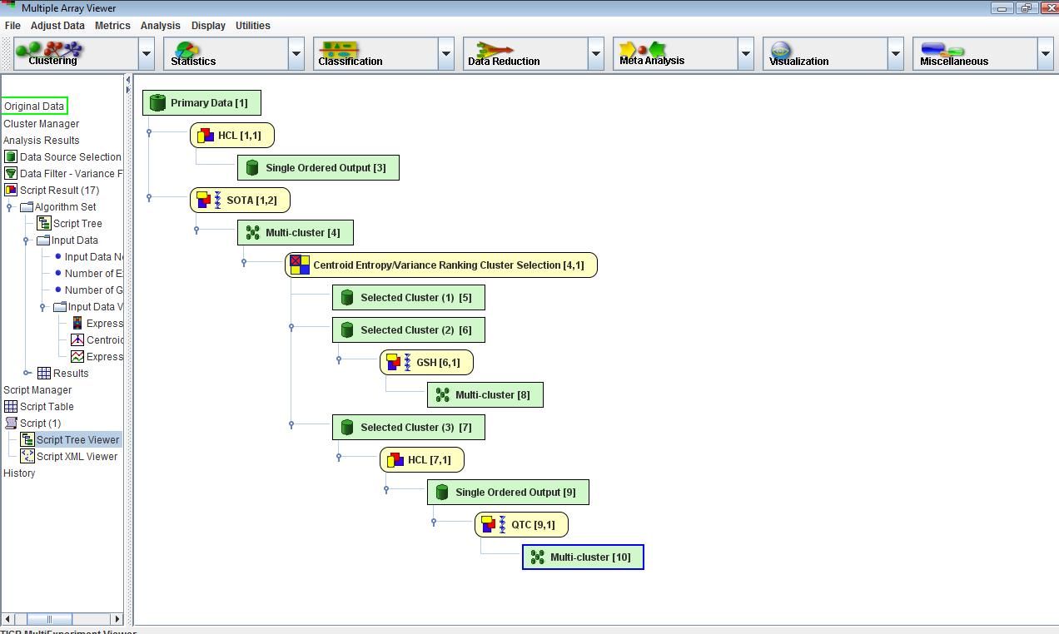
Task: Open the Adjust Data menu
Action: 57,26
